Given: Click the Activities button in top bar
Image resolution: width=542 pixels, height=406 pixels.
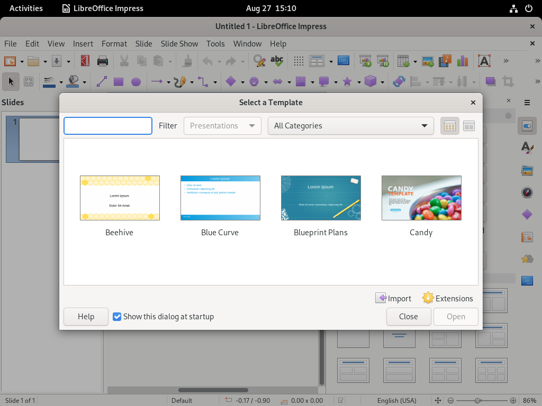Looking at the screenshot, I should coord(26,8).
